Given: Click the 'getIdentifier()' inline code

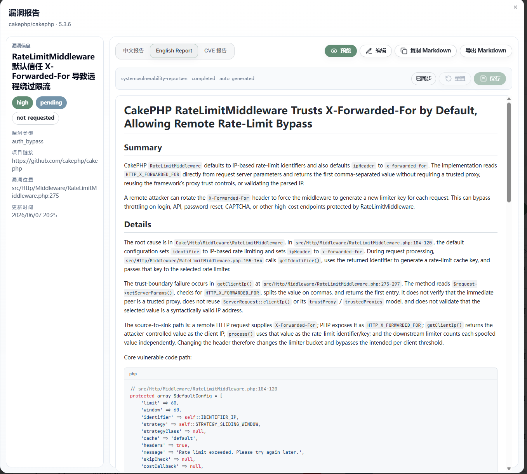Looking at the screenshot, I should 299,261.
